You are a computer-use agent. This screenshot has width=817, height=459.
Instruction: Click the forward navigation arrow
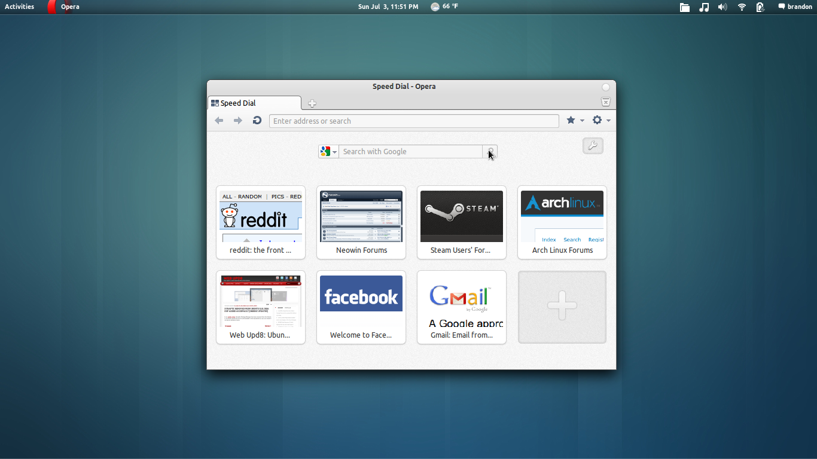point(237,120)
